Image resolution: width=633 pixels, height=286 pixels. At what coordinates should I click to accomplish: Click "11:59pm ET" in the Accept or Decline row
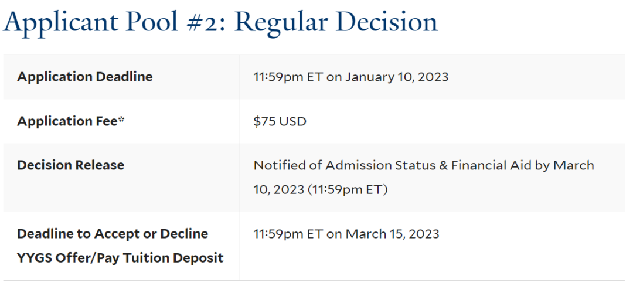point(288,234)
